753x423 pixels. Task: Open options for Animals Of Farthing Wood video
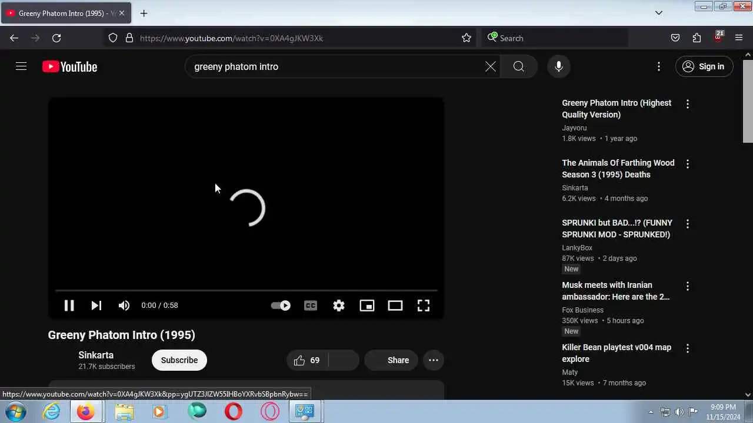(x=687, y=164)
